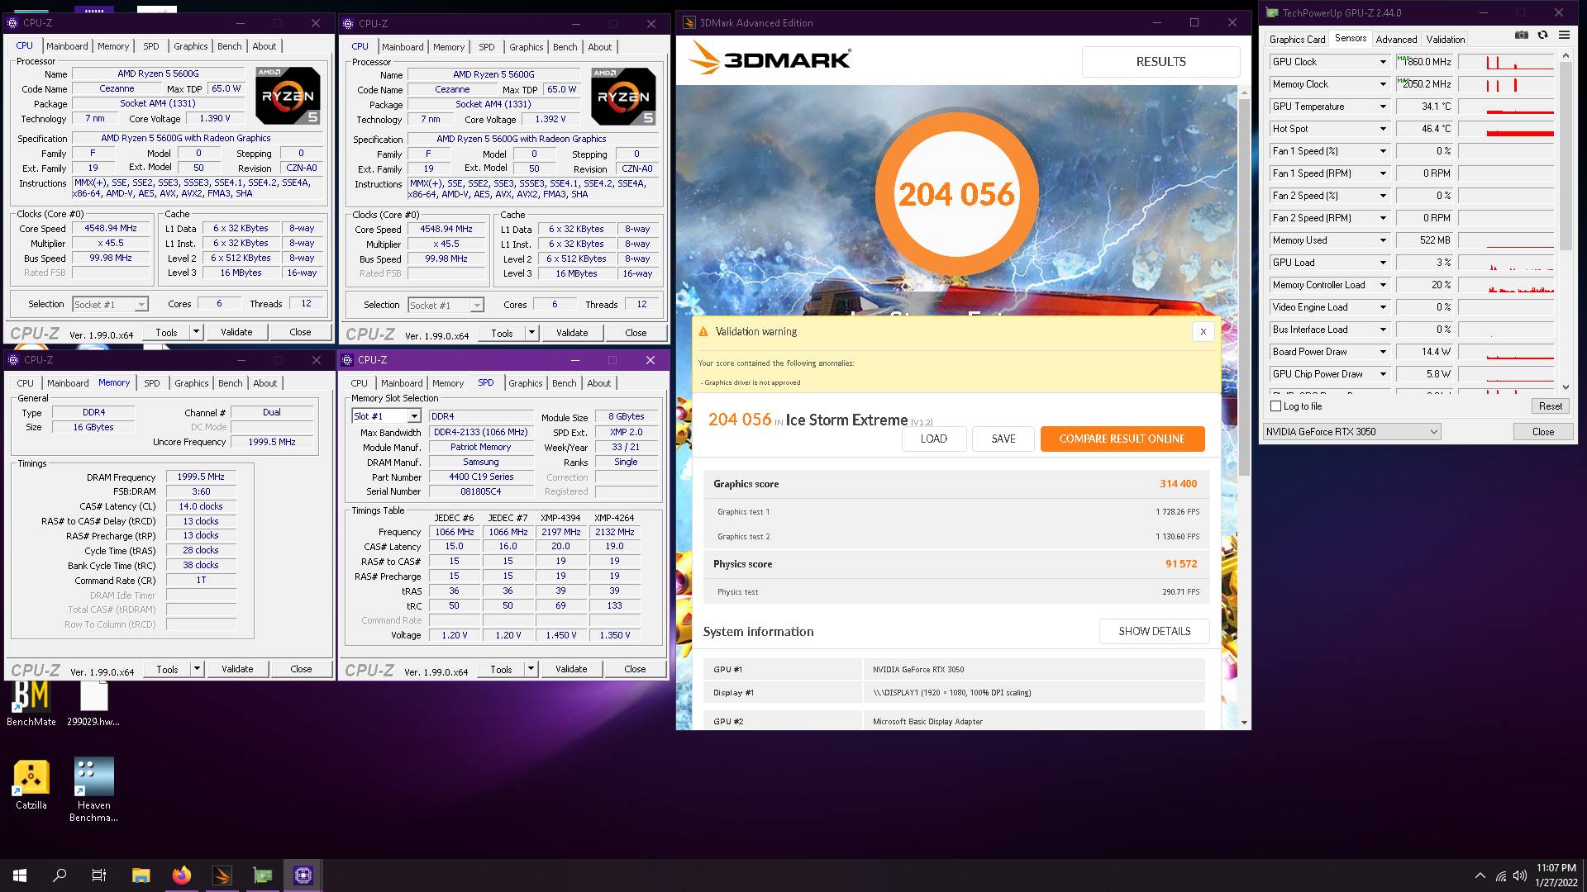The image size is (1587, 892).
Task: Expand the GPU Load sensor dropdown
Action: coord(1383,263)
